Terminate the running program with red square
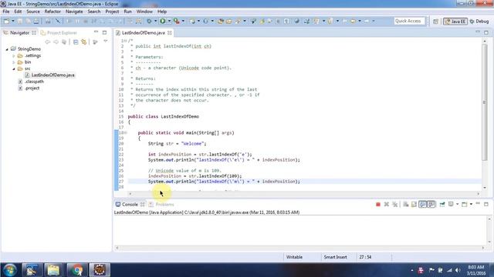The image size is (494, 277). tap(378, 205)
